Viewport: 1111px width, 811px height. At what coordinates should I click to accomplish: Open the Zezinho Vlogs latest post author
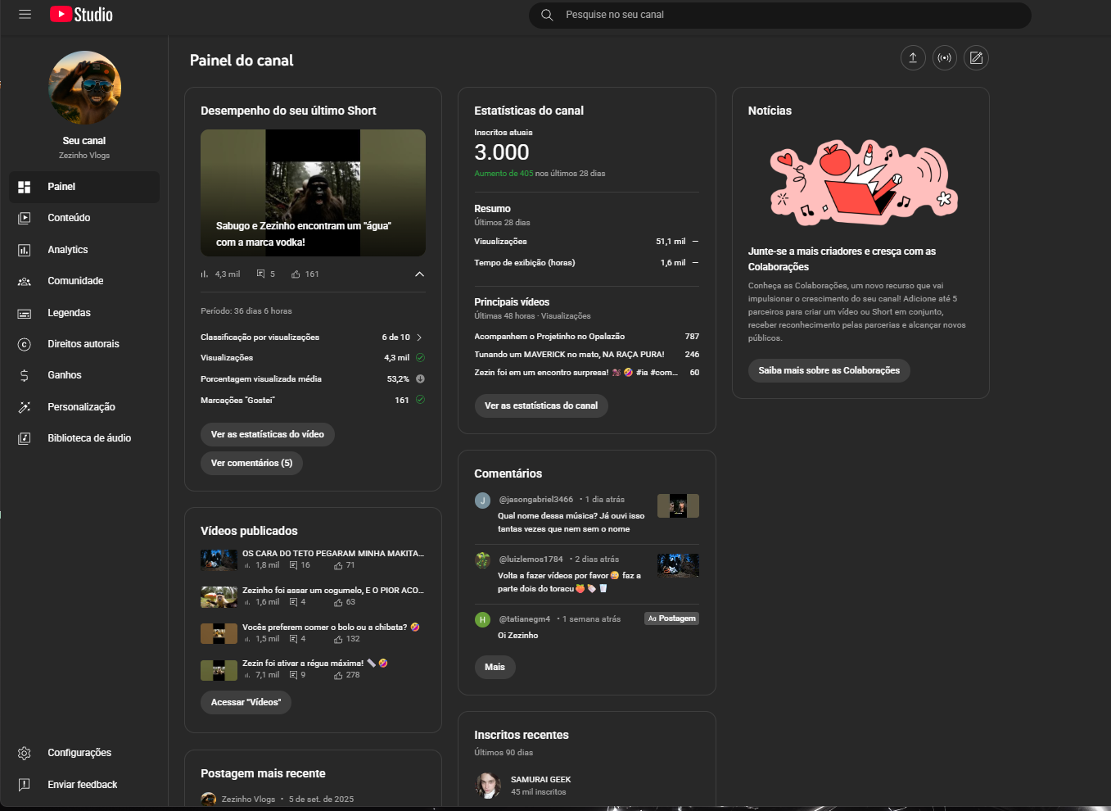click(x=248, y=800)
